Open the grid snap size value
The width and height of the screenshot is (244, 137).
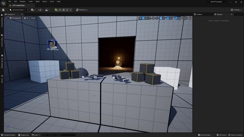pos(164,18)
